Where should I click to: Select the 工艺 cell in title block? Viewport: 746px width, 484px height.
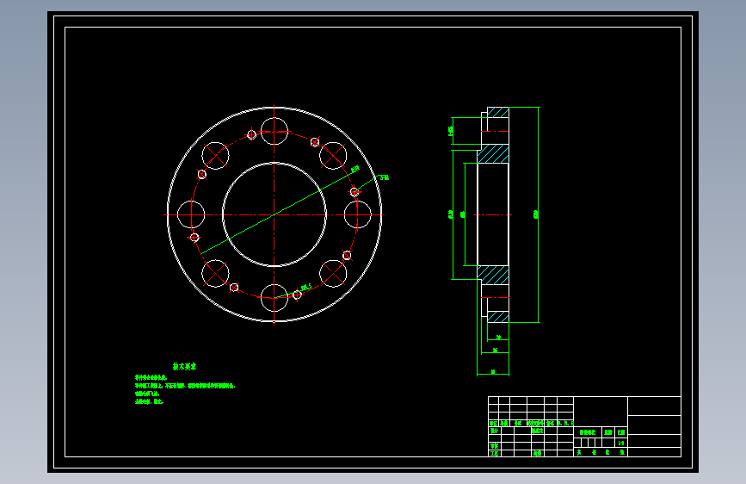pyautogui.click(x=494, y=453)
